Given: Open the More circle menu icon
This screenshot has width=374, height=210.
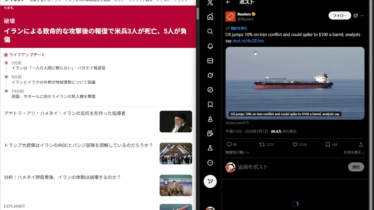Looking at the screenshot, I should 210,163.
